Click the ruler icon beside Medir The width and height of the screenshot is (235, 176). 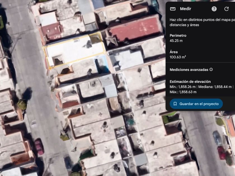(x=173, y=9)
